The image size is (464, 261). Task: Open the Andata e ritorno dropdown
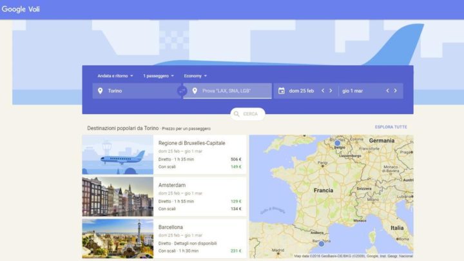(x=115, y=76)
